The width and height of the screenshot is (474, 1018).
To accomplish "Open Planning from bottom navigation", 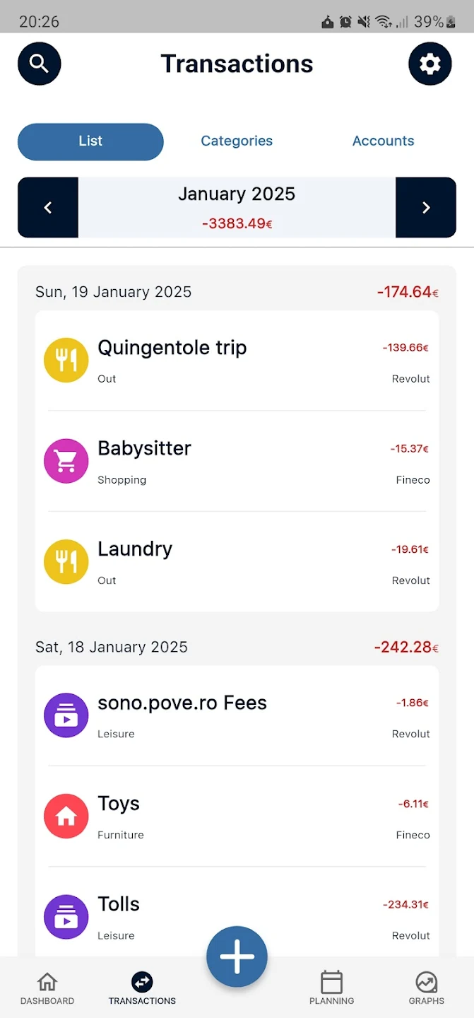I will pyautogui.click(x=331, y=988).
